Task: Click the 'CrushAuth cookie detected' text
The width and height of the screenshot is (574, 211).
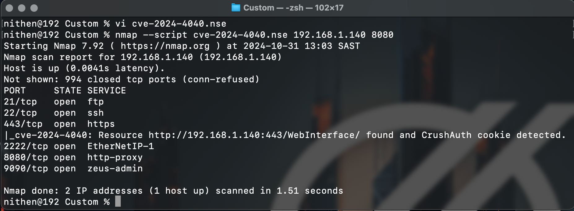Action: coord(493,135)
